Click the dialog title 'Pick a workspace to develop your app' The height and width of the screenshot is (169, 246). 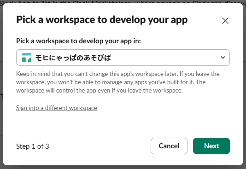pyautogui.click(x=102, y=20)
